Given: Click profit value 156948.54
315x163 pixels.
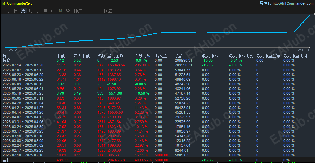Looking at the screenshot, I should pyautogui.click(x=116, y=65).
